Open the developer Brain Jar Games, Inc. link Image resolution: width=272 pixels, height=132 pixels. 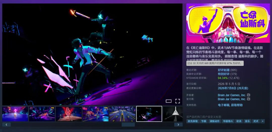232,95
